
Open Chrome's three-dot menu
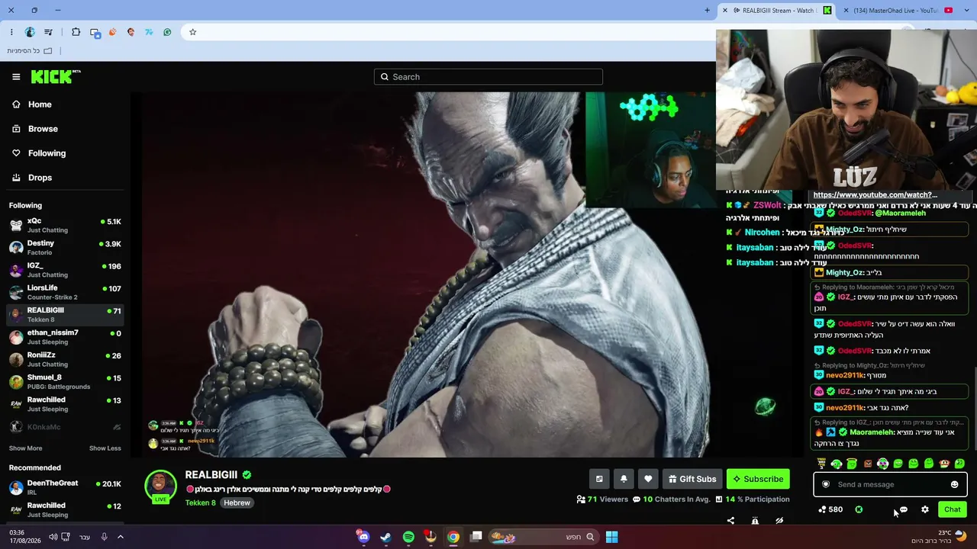11,32
